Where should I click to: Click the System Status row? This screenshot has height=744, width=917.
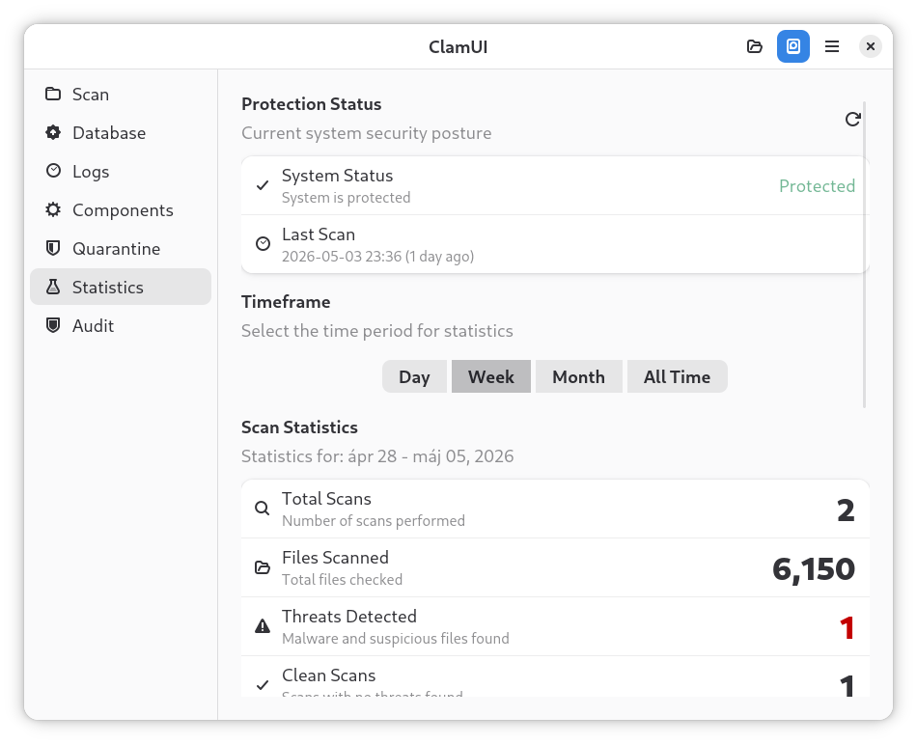tap(555, 186)
